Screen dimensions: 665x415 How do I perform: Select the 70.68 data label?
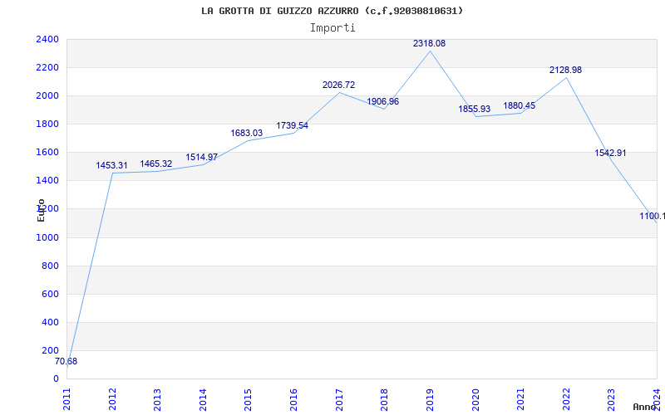point(66,361)
